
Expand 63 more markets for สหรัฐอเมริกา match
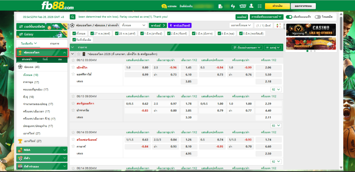click(x=276, y=125)
